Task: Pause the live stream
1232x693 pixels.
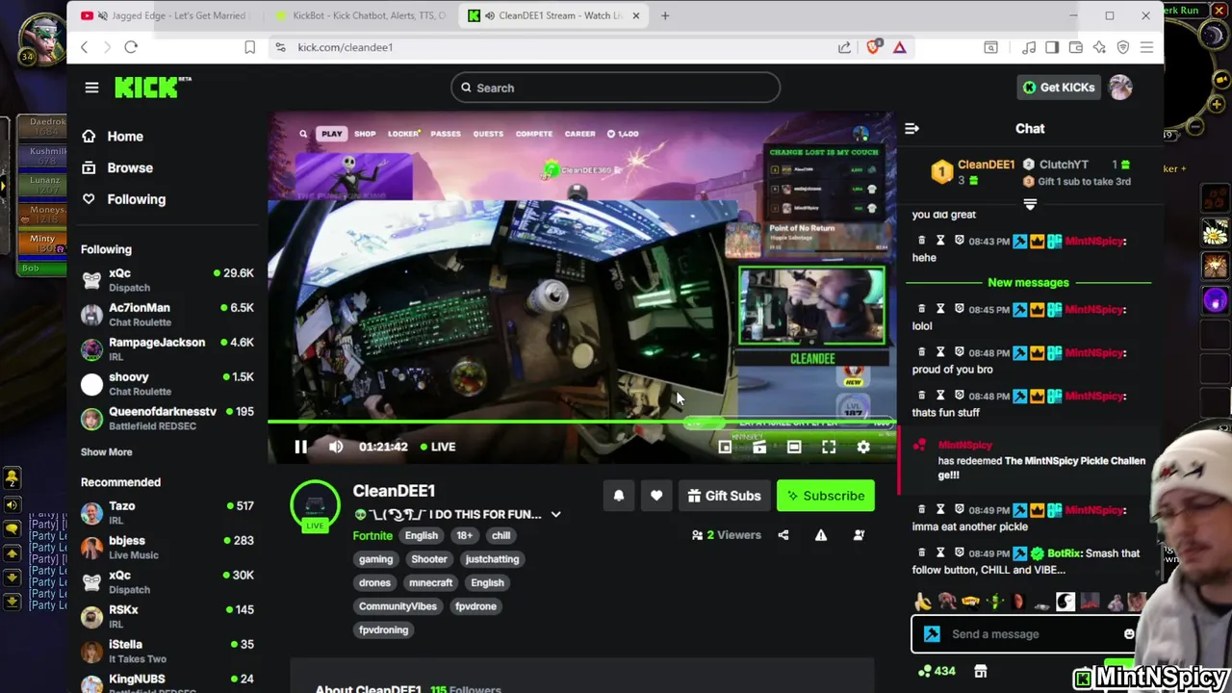Action: 300,447
